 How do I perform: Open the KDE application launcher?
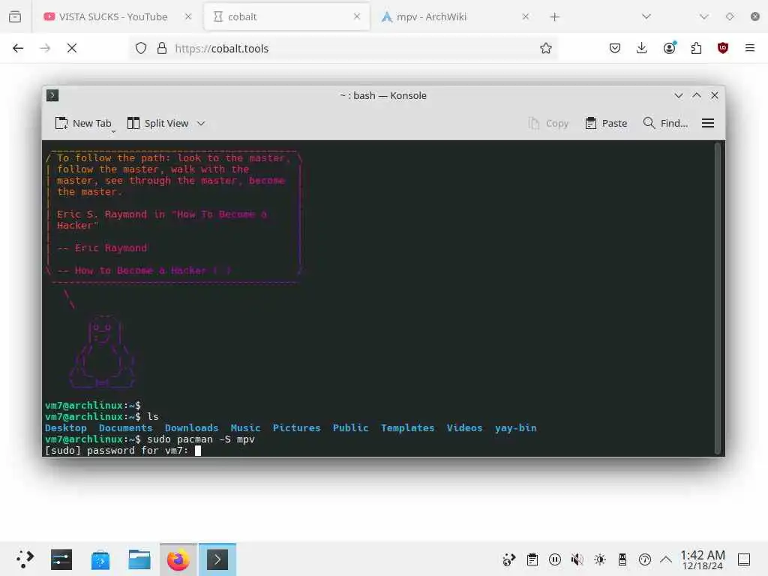coord(25,559)
